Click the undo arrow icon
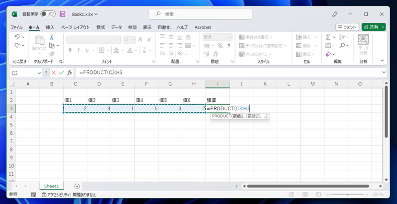The height and width of the screenshot is (204, 397). (x=17, y=37)
